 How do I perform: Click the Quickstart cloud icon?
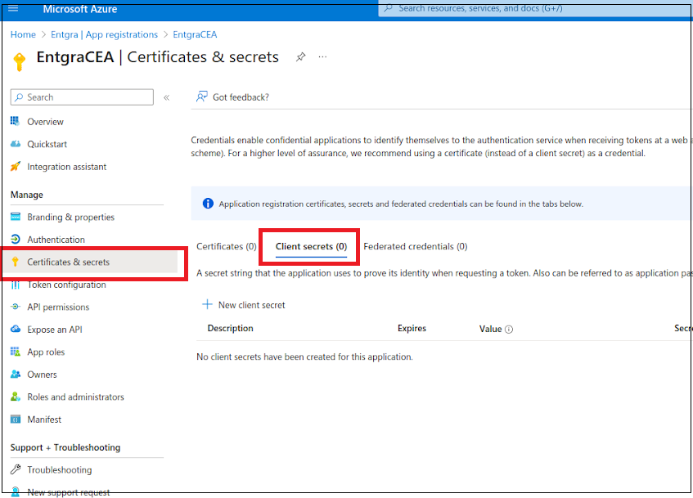click(x=16, y=144)
